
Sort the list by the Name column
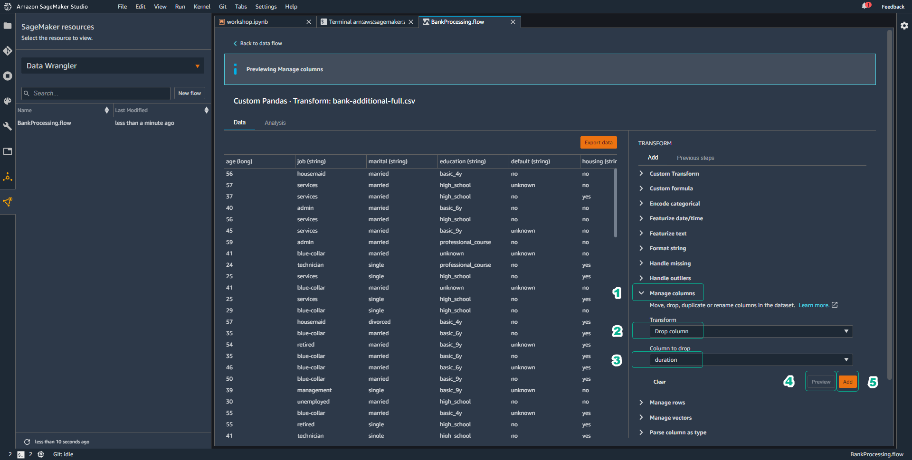(64, 110)
